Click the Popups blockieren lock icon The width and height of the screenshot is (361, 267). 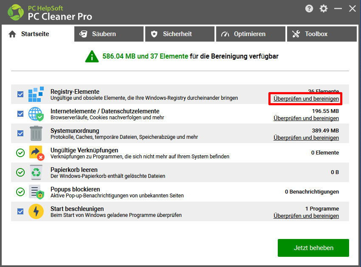tap(37, 192)
